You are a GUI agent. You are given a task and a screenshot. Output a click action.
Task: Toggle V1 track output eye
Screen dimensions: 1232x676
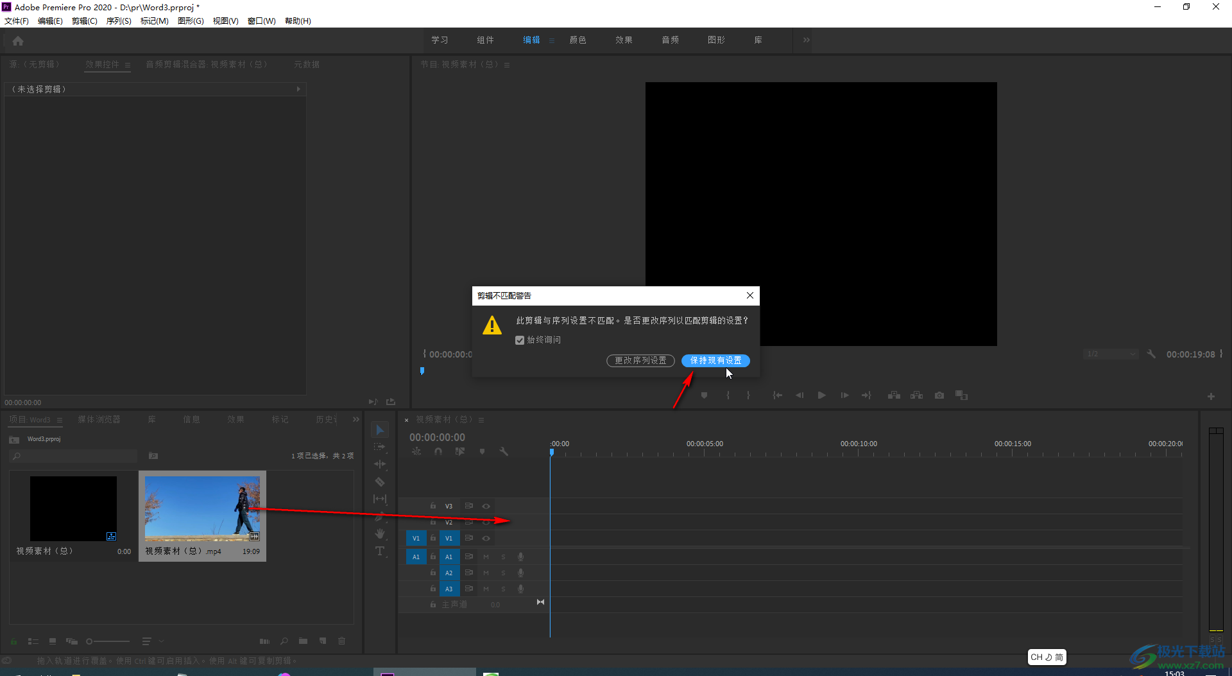coord(486,538)
